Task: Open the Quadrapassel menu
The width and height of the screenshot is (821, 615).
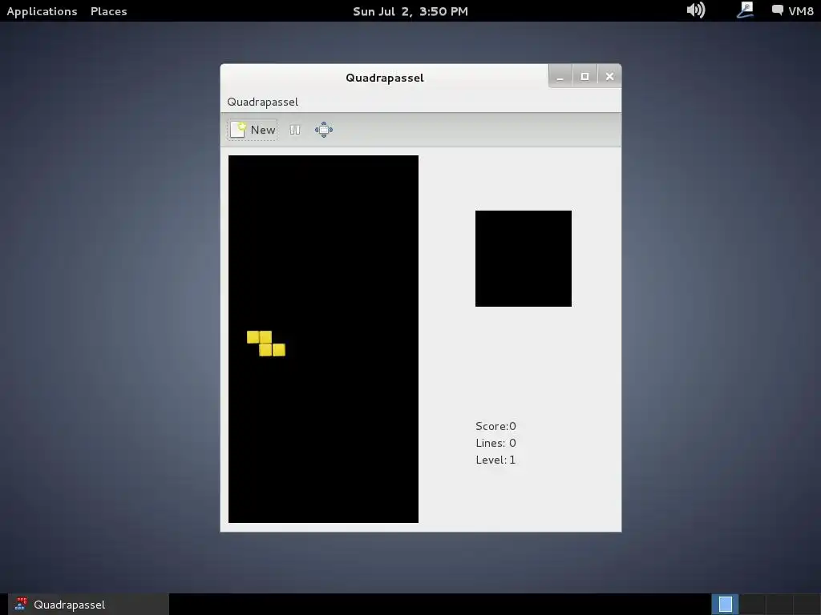Action: pos(262,102)
